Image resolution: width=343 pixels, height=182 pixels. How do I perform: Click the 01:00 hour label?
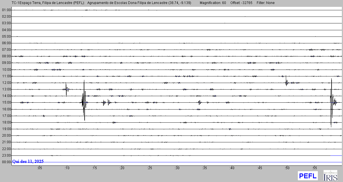6,10
